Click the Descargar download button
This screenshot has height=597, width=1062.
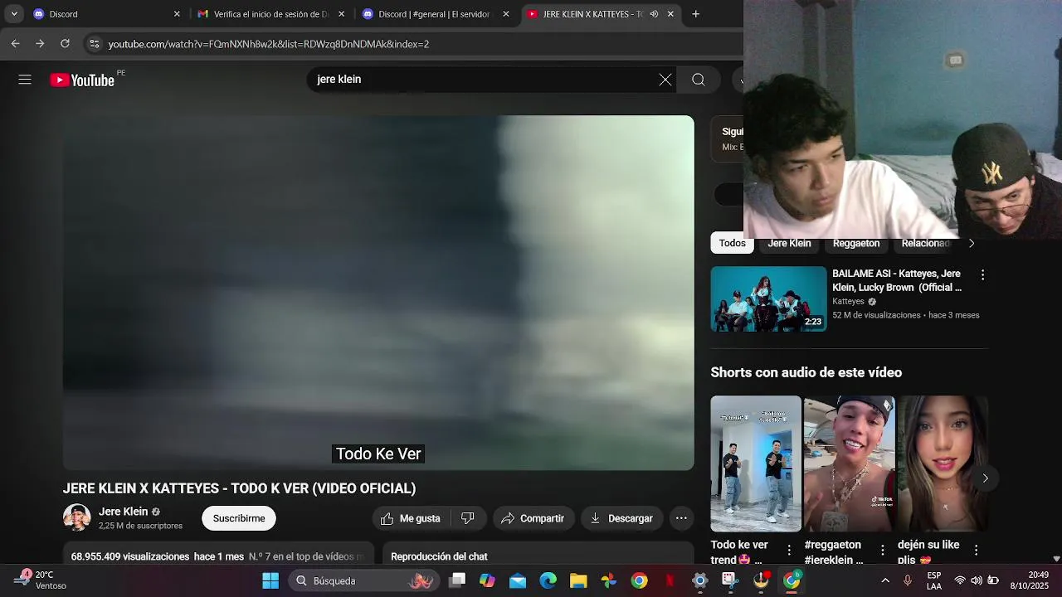621,518
